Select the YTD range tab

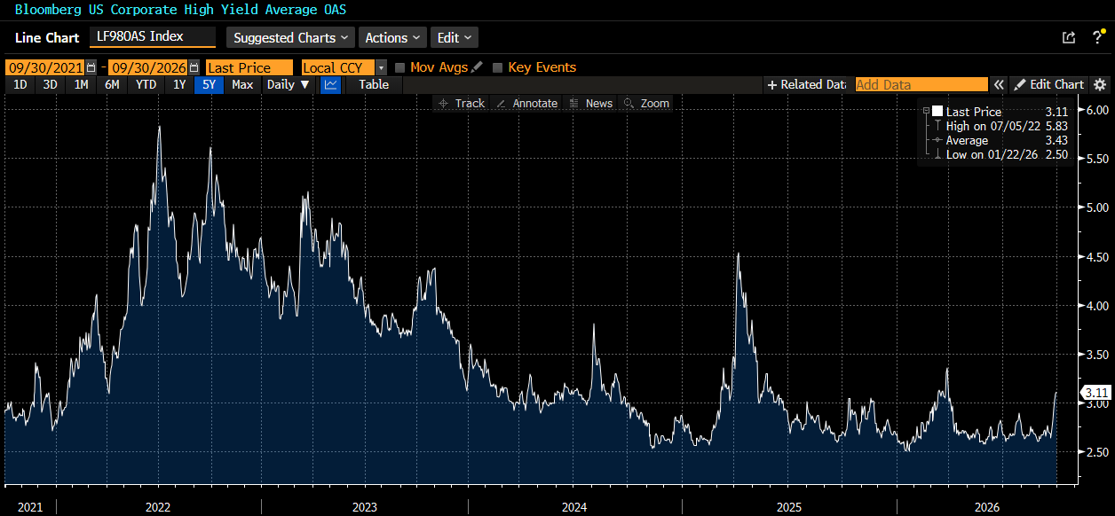pos(146,84)
